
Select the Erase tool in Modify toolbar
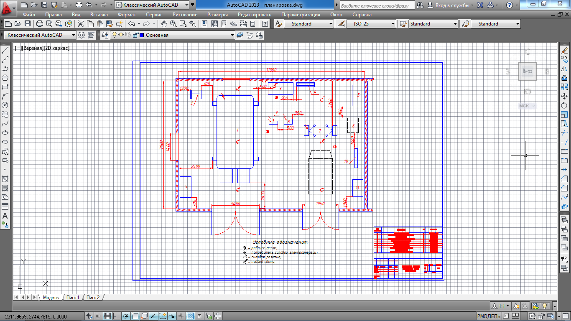point(564,50)
